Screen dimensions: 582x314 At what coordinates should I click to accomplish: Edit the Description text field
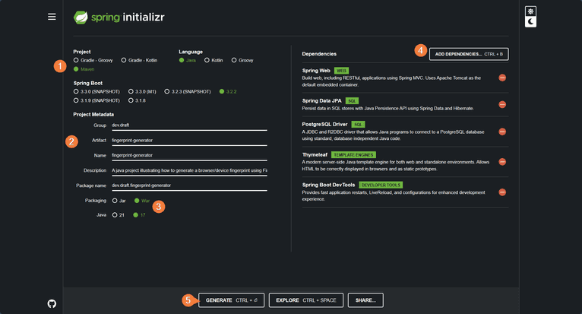point(188,170)
